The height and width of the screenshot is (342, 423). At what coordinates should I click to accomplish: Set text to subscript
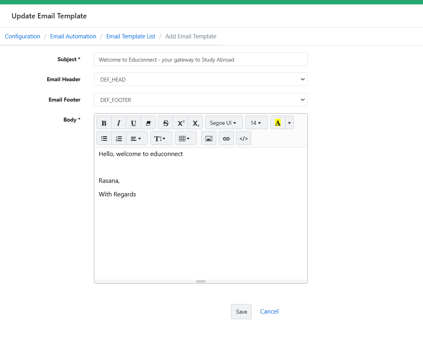[196, 123]
